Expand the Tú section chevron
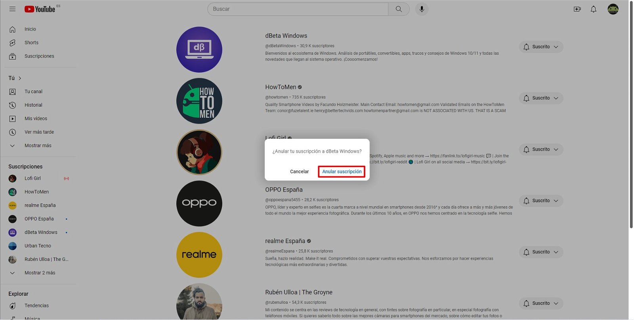Screen dimensions: 634x320 point(20,78)
